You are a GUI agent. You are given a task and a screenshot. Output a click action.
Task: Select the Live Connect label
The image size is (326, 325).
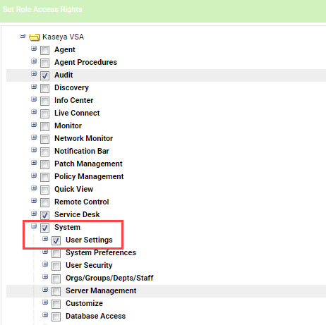click(x=77, y=113)
